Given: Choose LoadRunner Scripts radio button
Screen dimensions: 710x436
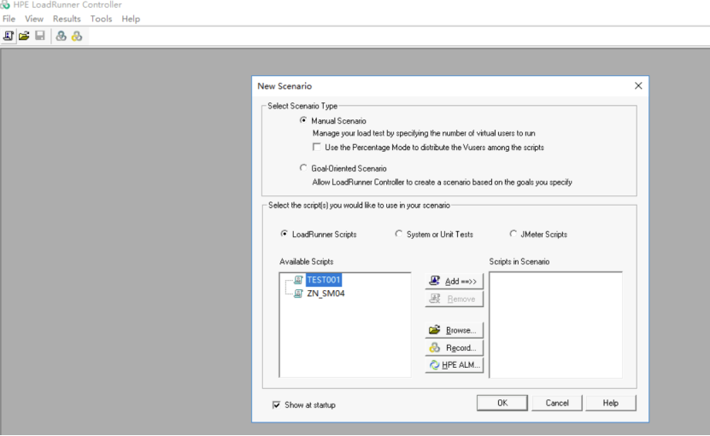Looking at the screenshot, I should (x=284, y=234).
